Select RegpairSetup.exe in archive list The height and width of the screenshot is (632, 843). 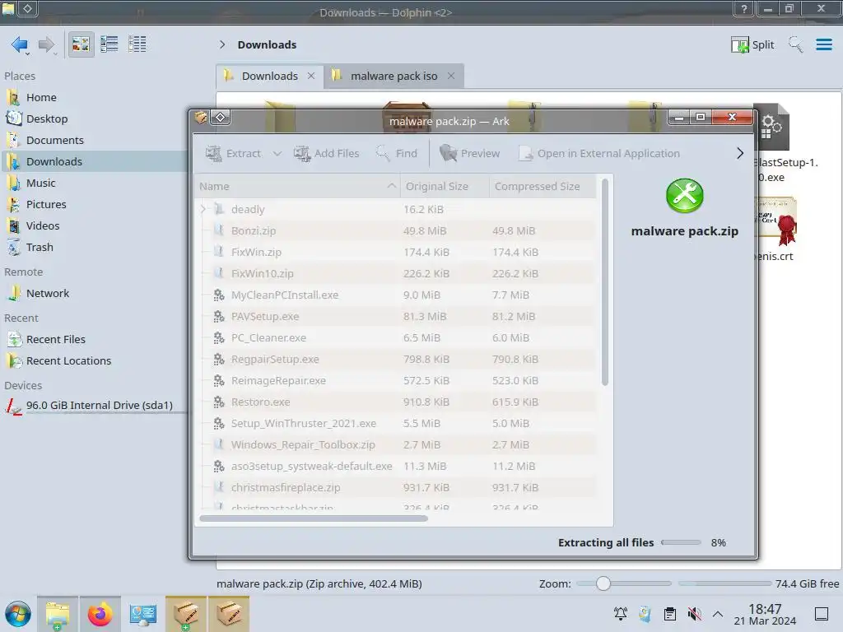396,360
